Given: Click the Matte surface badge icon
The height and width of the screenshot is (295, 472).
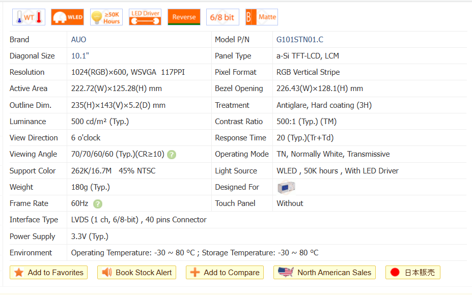Looking at the screenshot, I should pyautogui.click(x=261, y=17).
